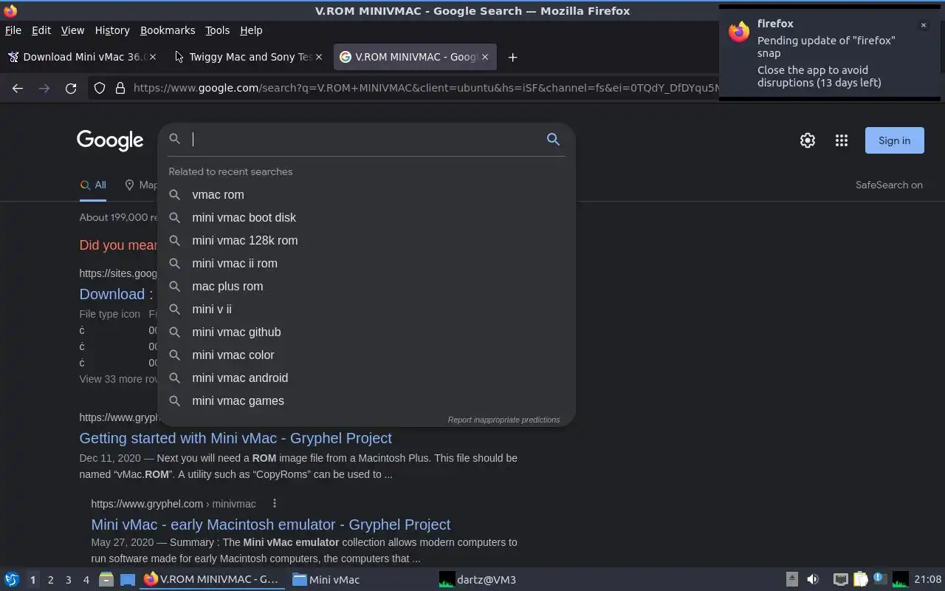Open the desktop start menu icon
The image size is (945, 591).
coord(12,580)
